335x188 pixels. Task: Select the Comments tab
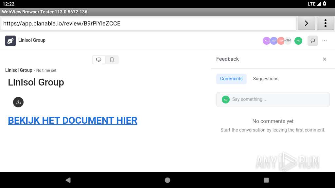click(231, 79)
